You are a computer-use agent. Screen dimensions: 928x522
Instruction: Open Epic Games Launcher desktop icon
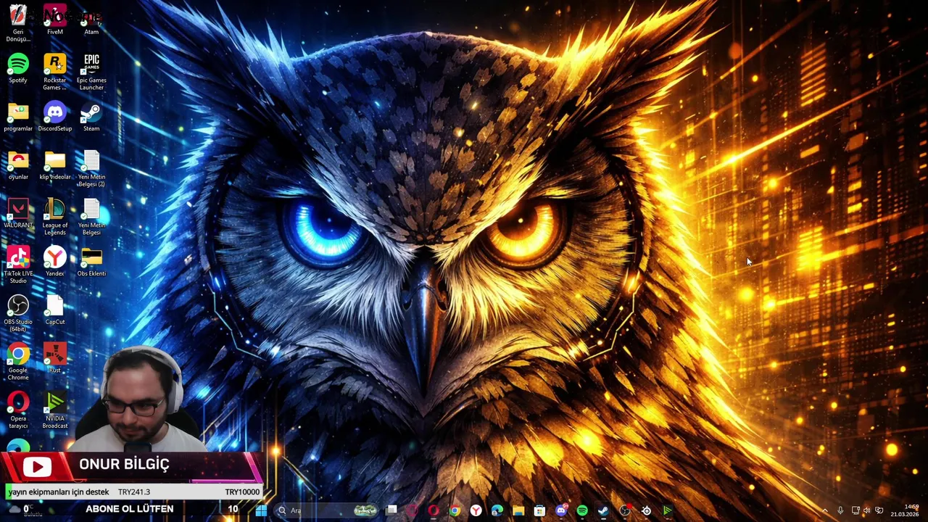coord(91,72)
